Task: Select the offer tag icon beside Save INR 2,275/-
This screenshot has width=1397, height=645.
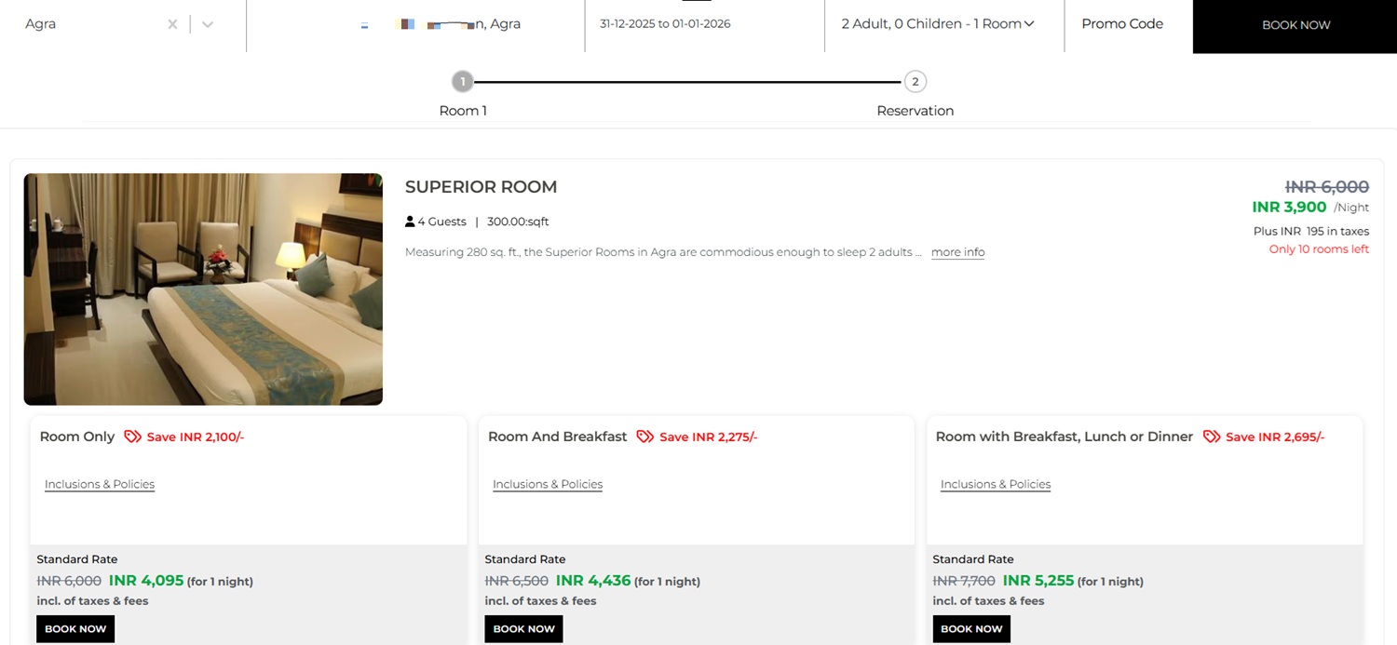Action: tap(643, 437)
